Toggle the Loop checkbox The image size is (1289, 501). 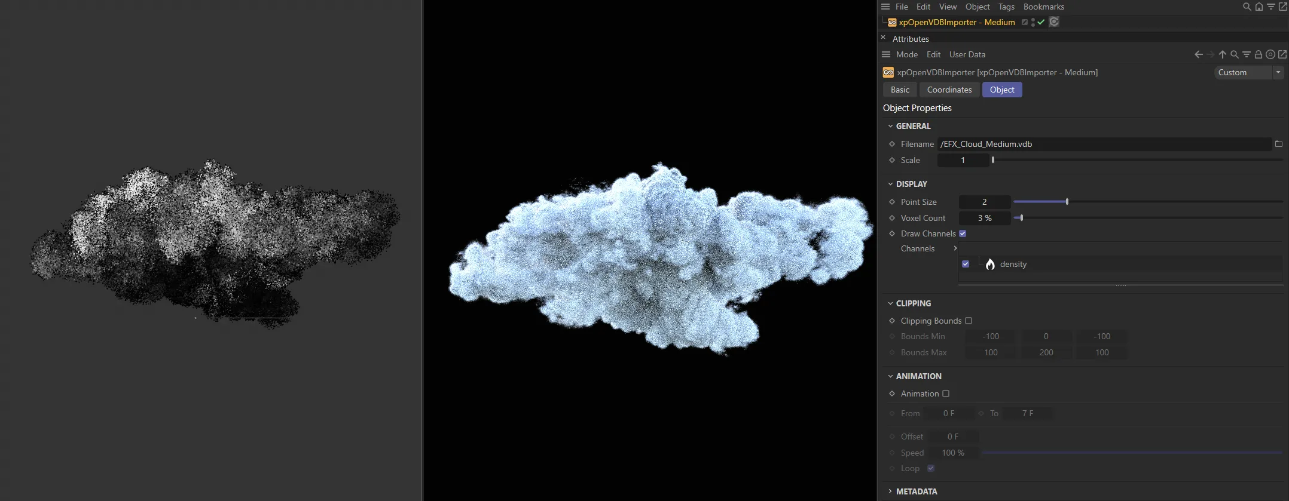(931, 468)
